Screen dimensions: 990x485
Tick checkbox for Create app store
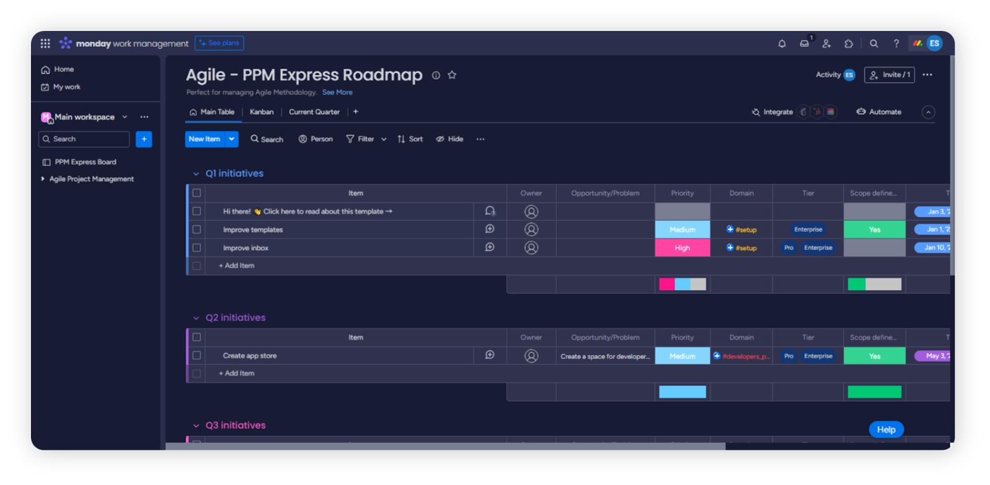[197, 356]
